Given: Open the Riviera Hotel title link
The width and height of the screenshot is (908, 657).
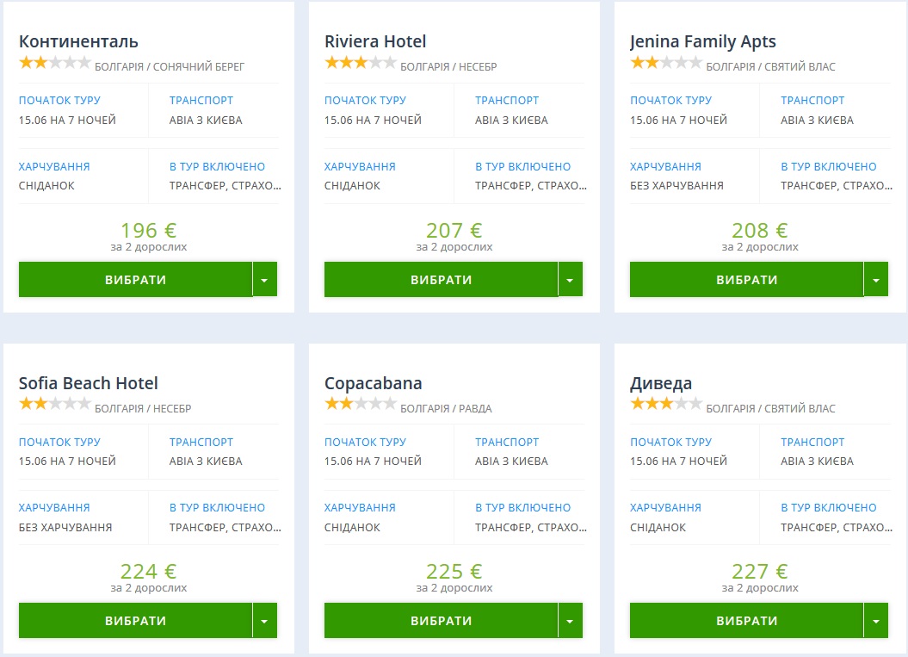Looking at the screenshot, I should pos(375,41).
